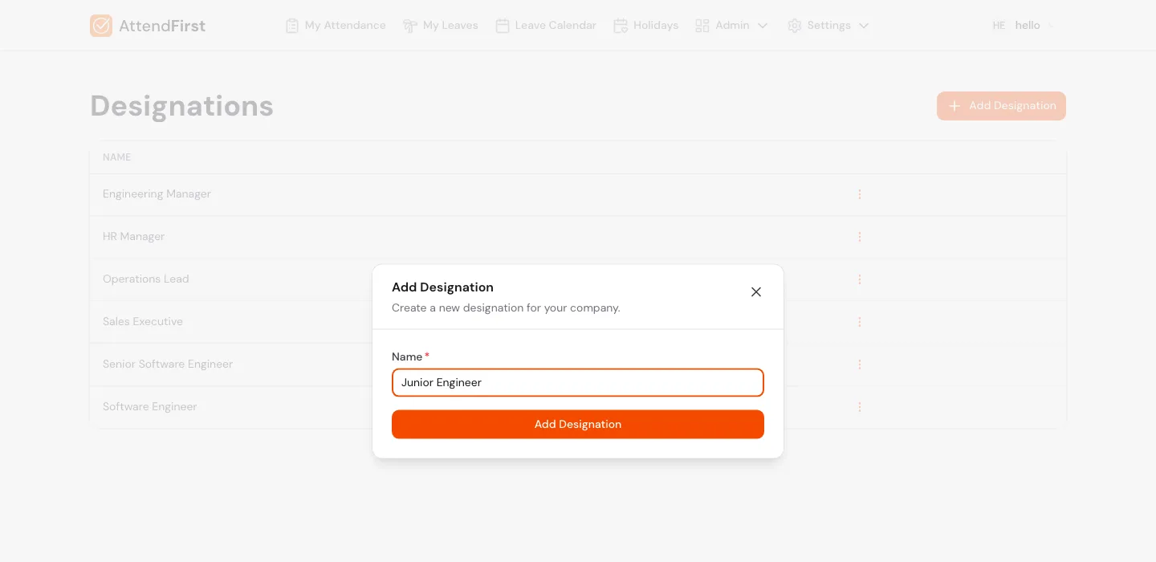
Task: Open the Leave Calendar icon
Action: pyautogui.click(x=503, y=25)
